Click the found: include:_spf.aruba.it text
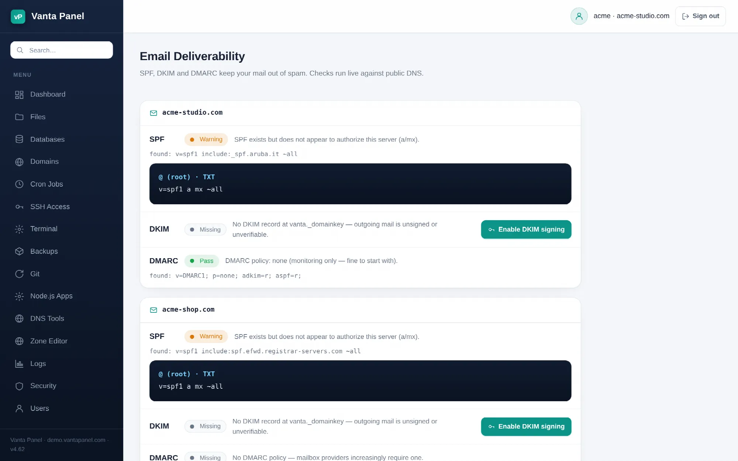Viewport: 738px width, 461px height. click(x=223, y=154)
